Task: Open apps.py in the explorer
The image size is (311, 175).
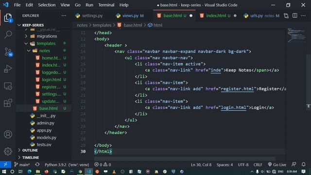Action: pyautogui.click(x=44, y=130)
